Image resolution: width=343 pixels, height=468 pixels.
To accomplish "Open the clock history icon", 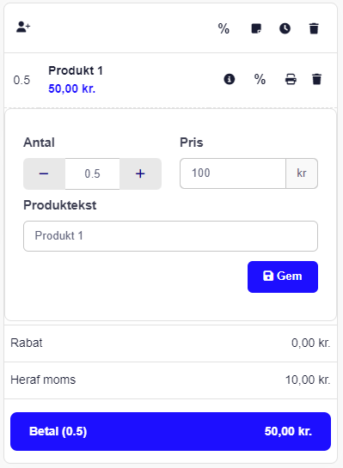I will pos(285,28).
